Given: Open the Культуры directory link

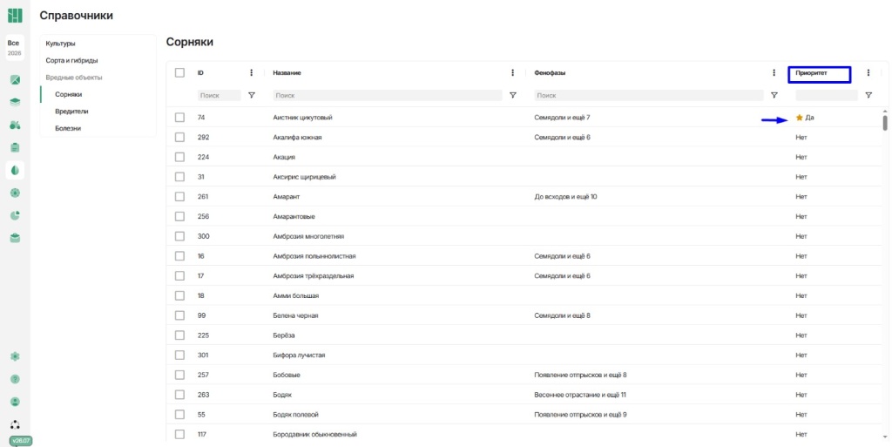Looking at the screenshot, I should 61,44.
